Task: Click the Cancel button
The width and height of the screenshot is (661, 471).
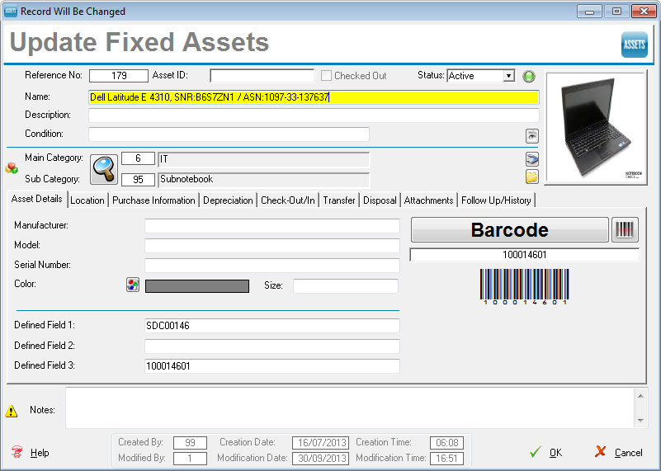Action: [x=618, y=452]
